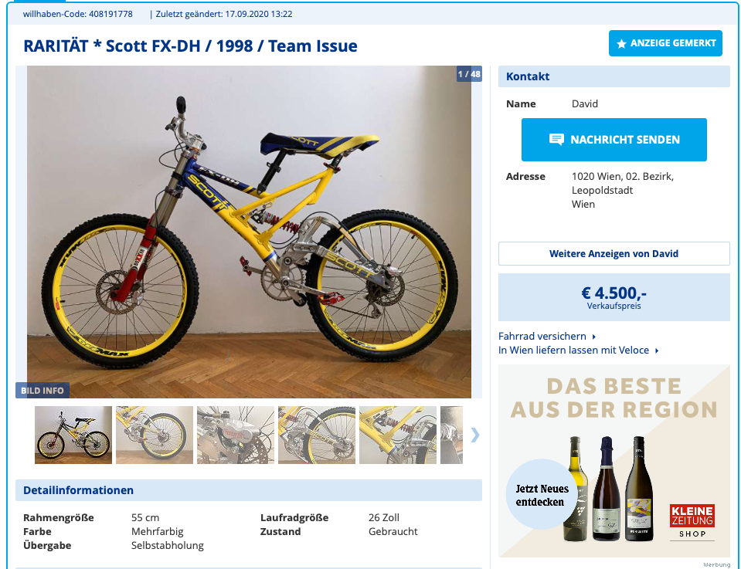
Task: Select the second thumbnail showing the rear wheel
Action: click(155, 435)
